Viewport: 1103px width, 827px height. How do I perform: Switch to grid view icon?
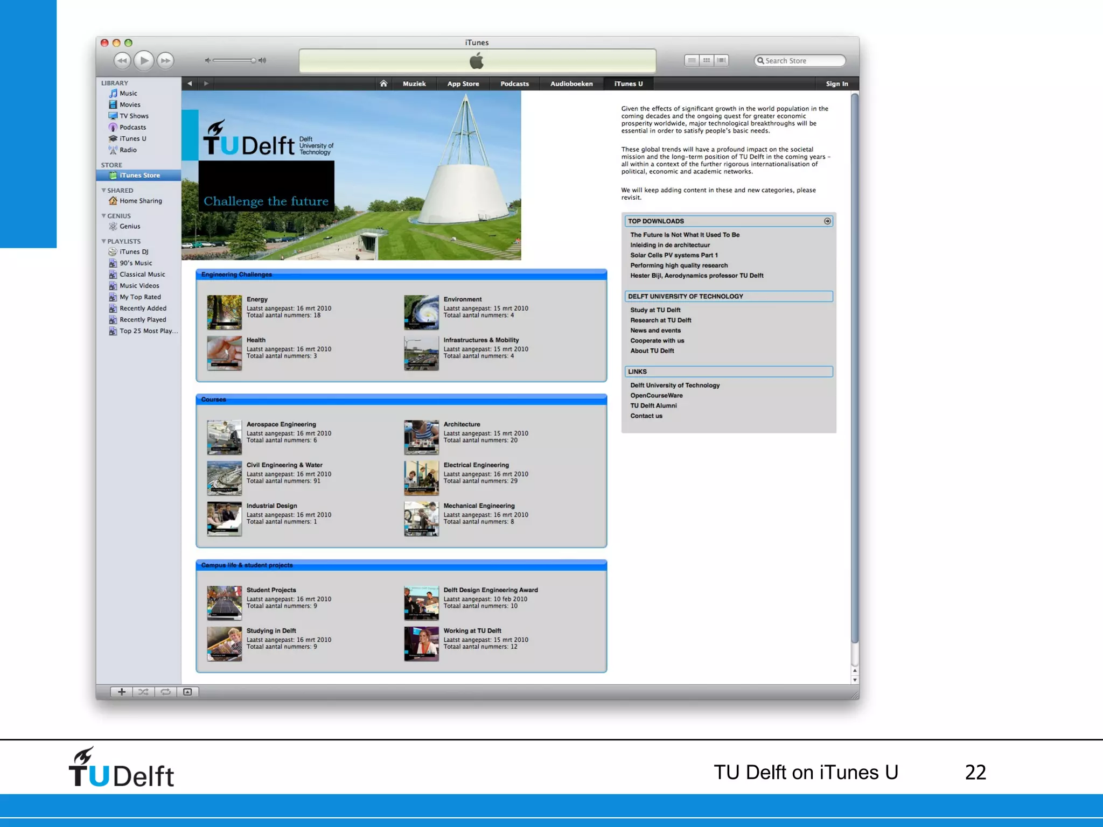(x=707, y=60)
